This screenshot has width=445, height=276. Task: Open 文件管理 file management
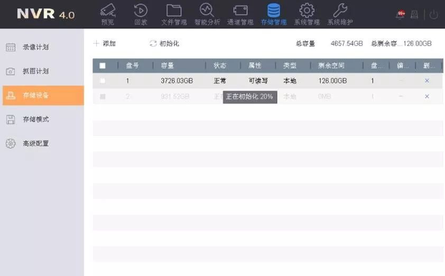click(x=174, y=14)
